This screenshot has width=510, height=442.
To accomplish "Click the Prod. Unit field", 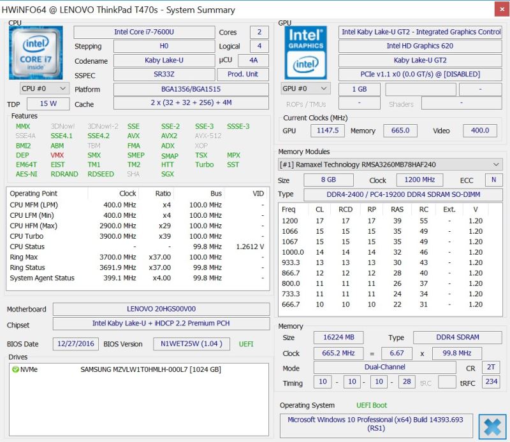I will (x=243, y=75).
